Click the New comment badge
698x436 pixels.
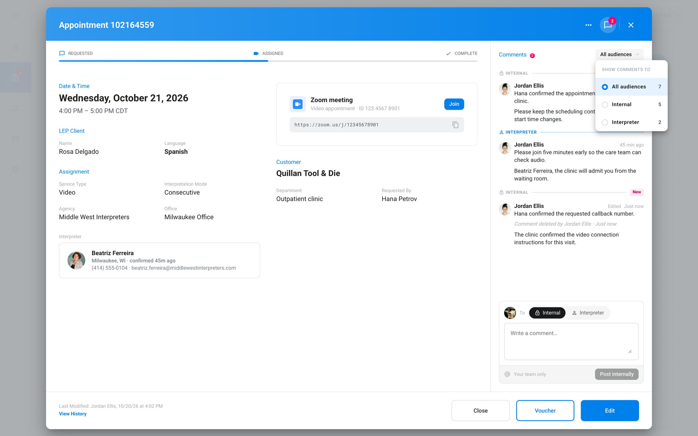pyautogui.click(x=637, y=192)
